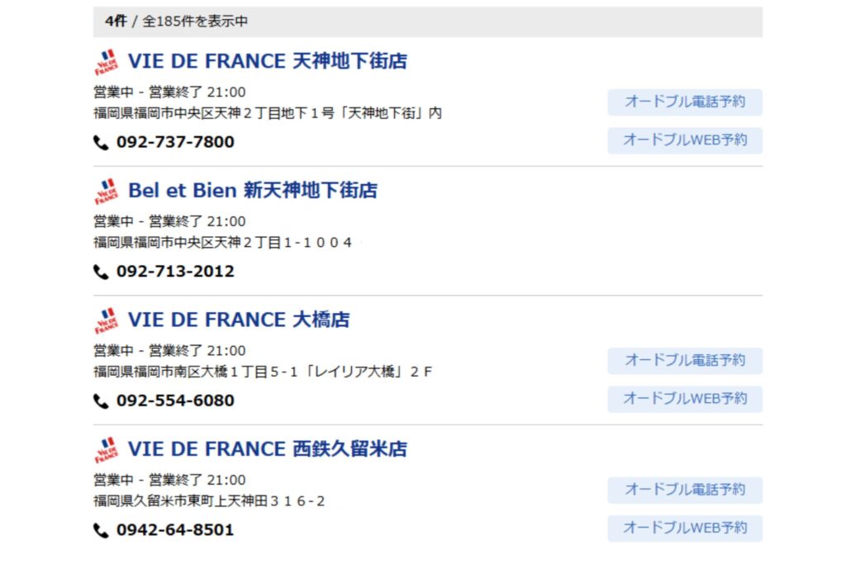
Task: Click the phone icon next to 092-737-7800
Action: 101,142
